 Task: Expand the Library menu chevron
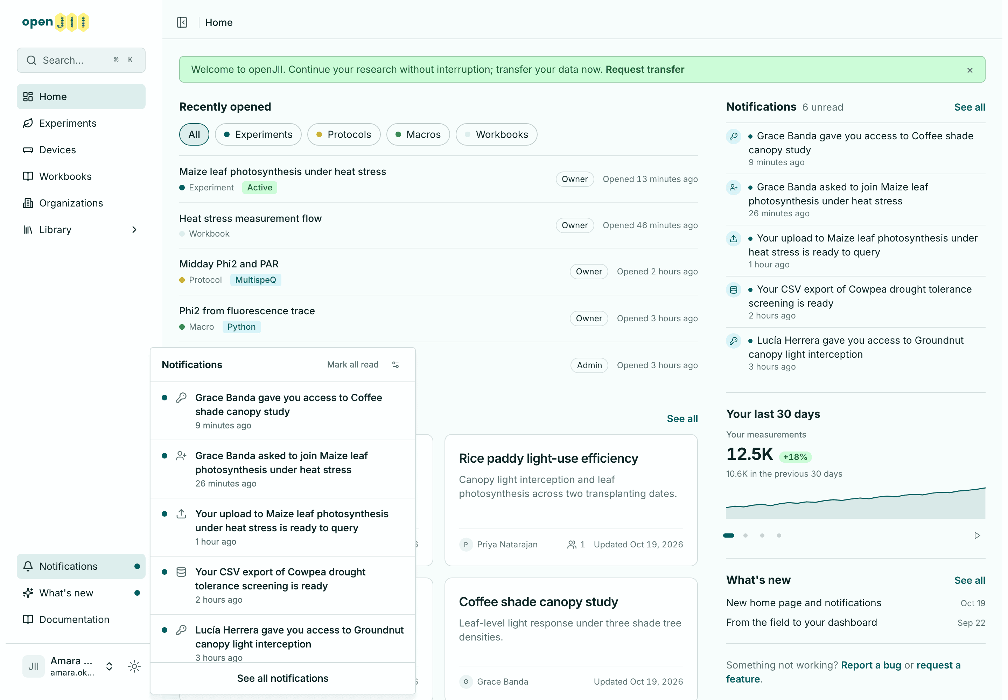pyautogui.click(x=134, y=230)
